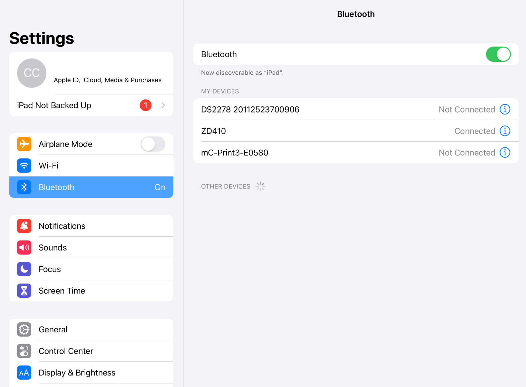
Task: Tap the Sounds speaker icon
Action: [24, 248]
